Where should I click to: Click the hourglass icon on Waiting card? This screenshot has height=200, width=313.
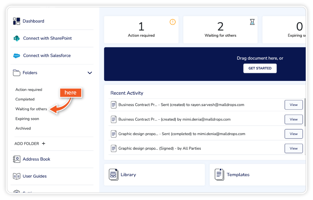tap(252, 22)
